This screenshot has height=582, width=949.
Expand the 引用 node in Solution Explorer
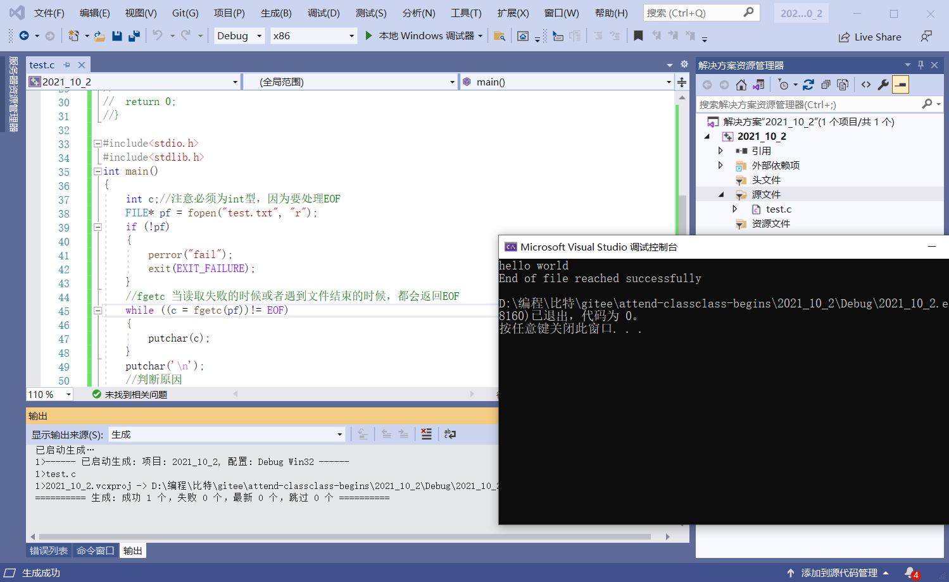point(720,151)
